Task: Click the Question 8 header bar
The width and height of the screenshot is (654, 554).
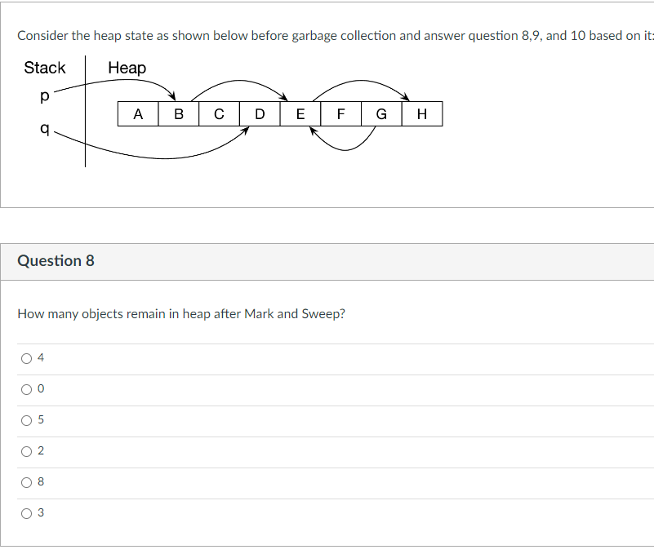Action: (56, 261)
